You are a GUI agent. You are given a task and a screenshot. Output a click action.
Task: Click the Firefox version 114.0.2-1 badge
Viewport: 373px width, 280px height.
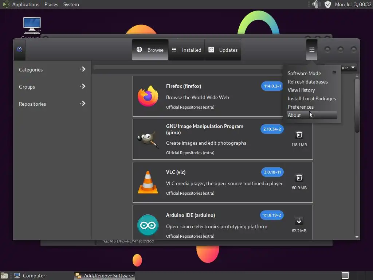272,86
